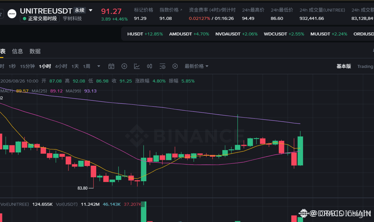Expand the more time intervals arrow

point(99,66)
